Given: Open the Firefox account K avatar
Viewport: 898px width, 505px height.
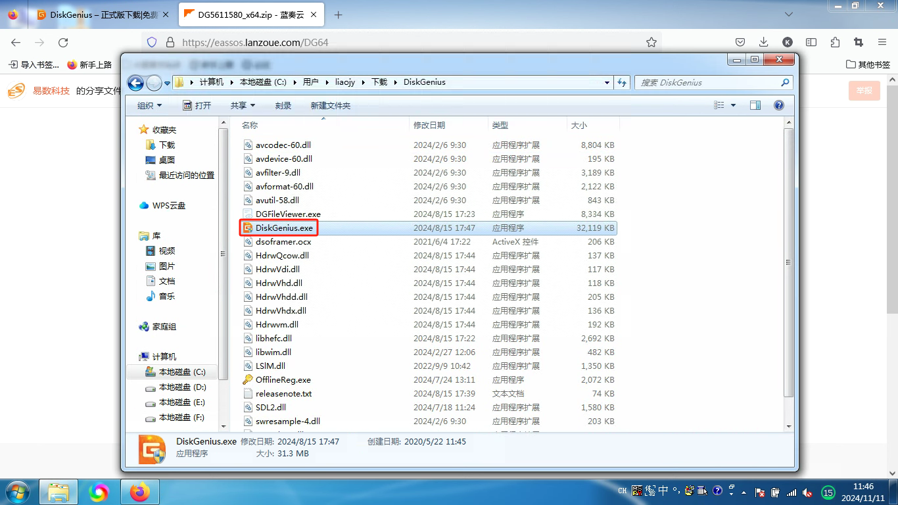Looking at the screenshot, I should click(x=788, y=42).
